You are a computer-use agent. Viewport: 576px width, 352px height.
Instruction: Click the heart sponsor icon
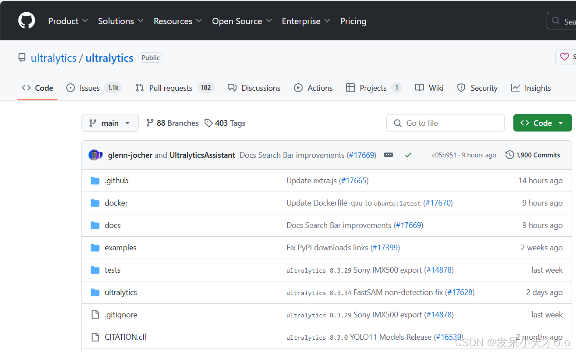[x=565, y=57]
